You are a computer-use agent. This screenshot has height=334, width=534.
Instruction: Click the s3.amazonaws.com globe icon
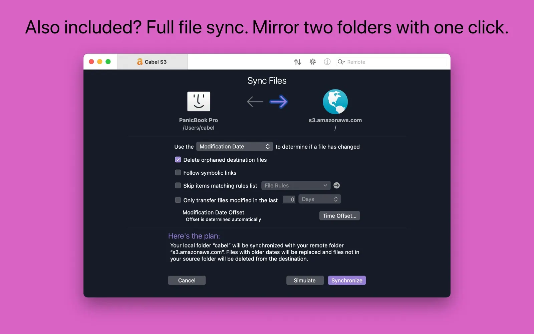[x=335, y=102]
